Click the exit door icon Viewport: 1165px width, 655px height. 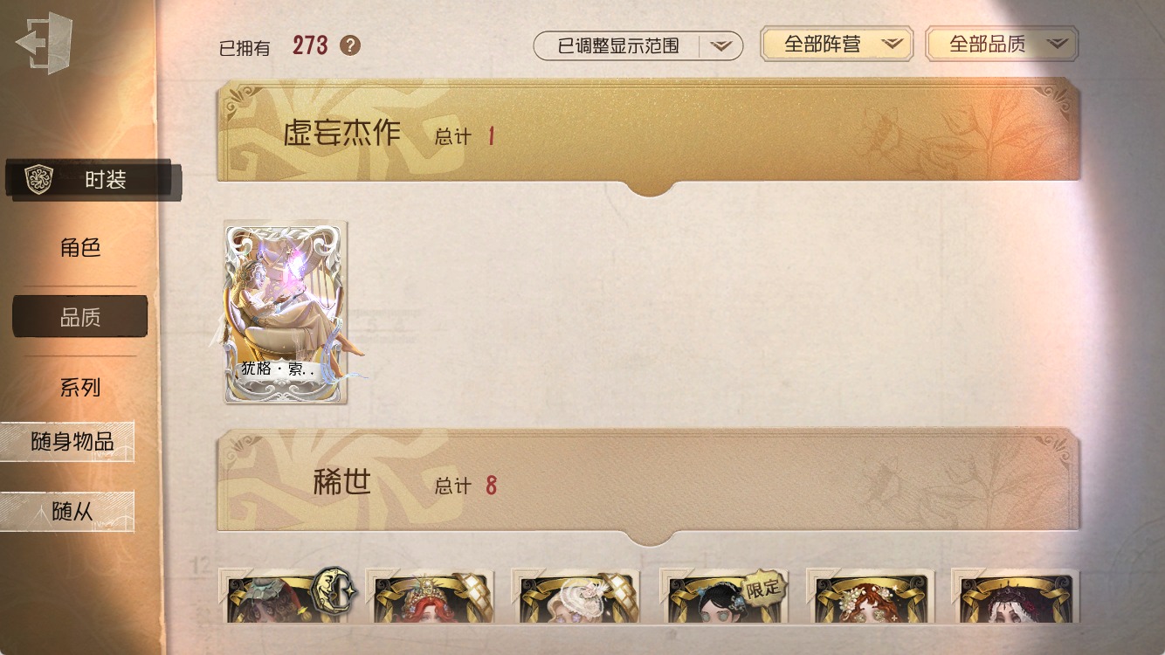point(45,43)
